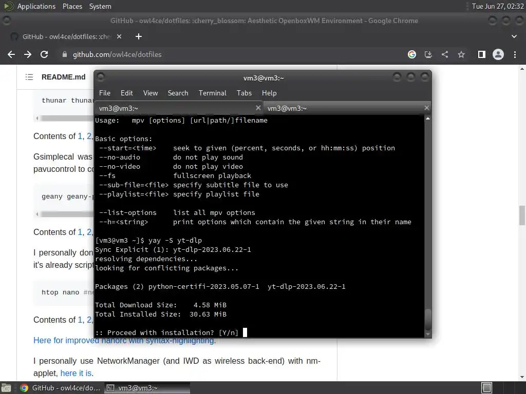The width and height of the screenshot is (526, 394).
Task: Open the 'here it is' link
Action: (x=76, y=373)
